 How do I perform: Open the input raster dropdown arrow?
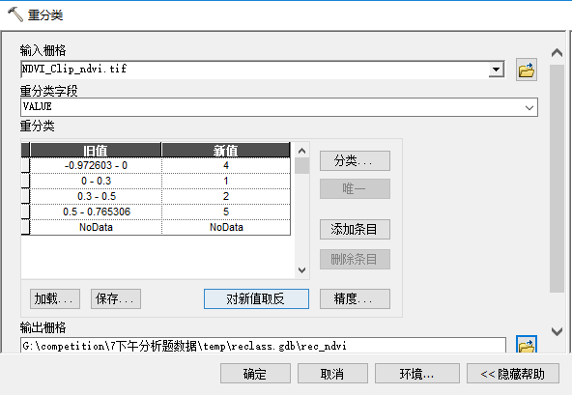click(x=496, y=70)
